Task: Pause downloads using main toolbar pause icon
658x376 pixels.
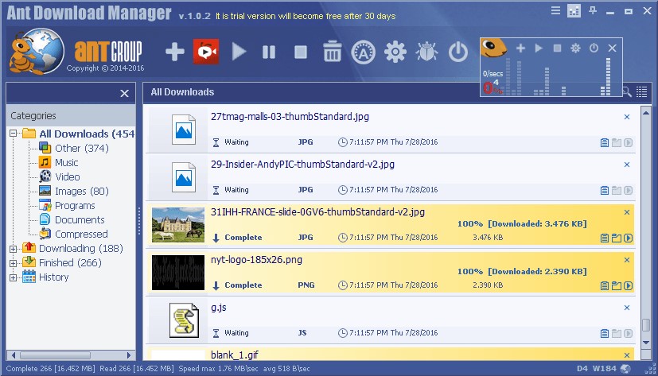Action: click(x=269, y=52)
